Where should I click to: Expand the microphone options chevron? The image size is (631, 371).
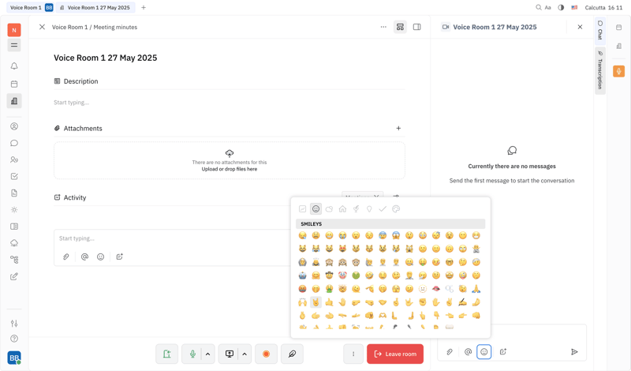[x=208, y=354]
